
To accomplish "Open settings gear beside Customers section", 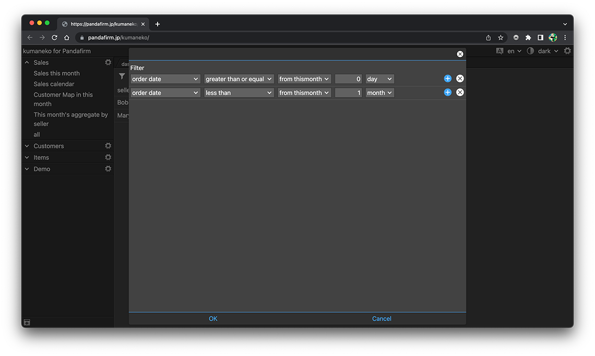I will click(108, 146).
